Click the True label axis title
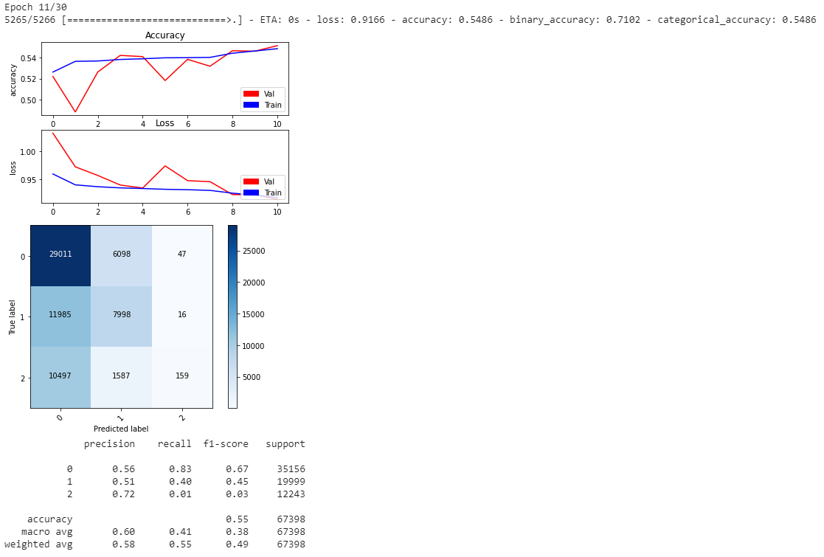The width and height of the screenshot is (824, 557). click(12, 316)
